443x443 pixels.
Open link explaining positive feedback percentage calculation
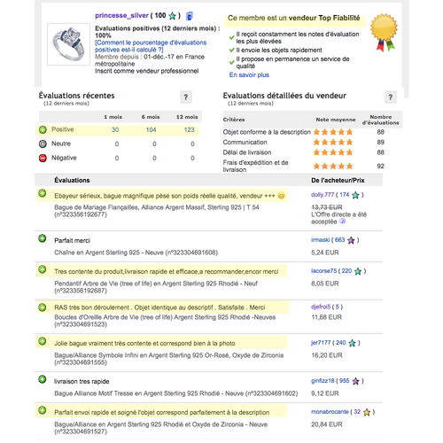coord(151,46)
